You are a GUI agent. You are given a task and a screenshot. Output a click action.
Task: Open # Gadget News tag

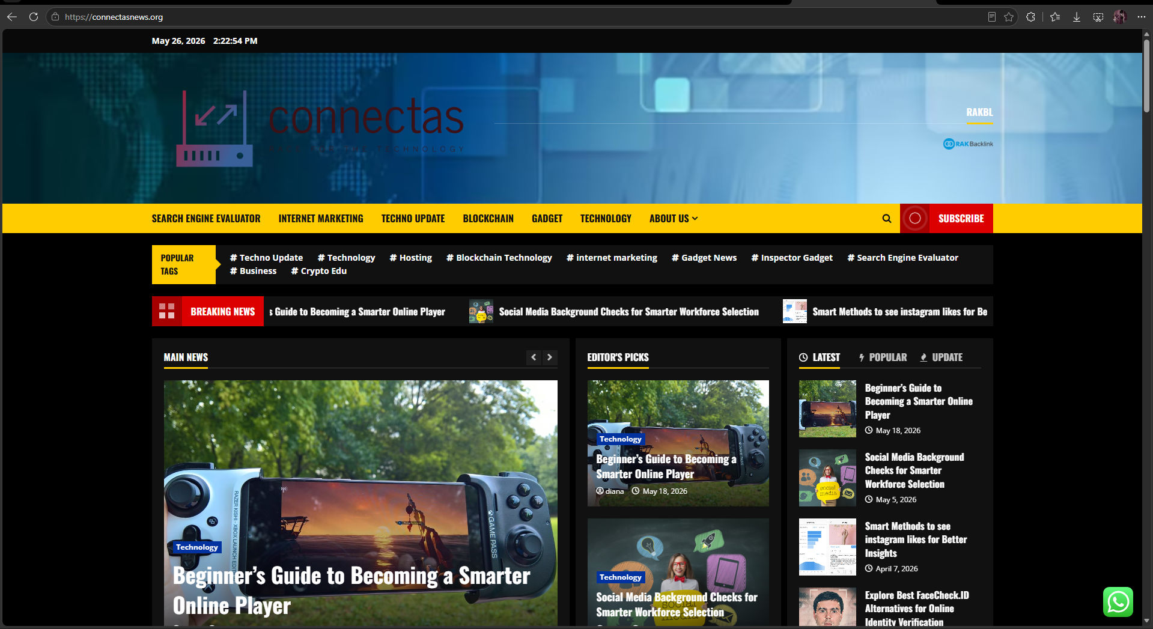click(x=704, y=258)
